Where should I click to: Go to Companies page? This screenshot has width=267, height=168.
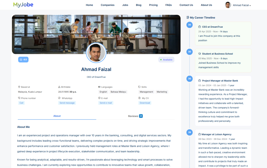click(107, 5)
